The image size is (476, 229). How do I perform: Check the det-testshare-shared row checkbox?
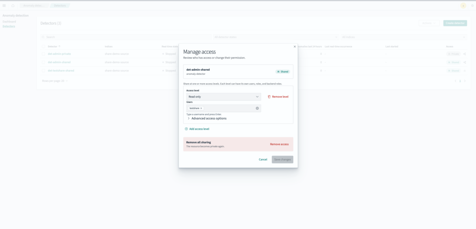click(43, 71)
